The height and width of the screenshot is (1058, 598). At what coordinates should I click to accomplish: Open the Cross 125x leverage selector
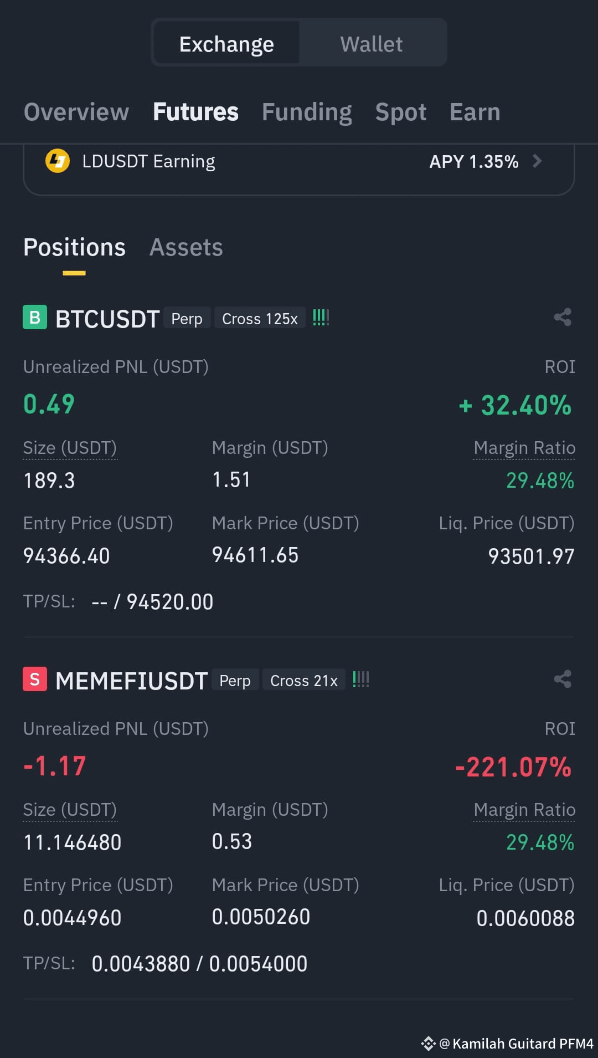tap(260, 319)
